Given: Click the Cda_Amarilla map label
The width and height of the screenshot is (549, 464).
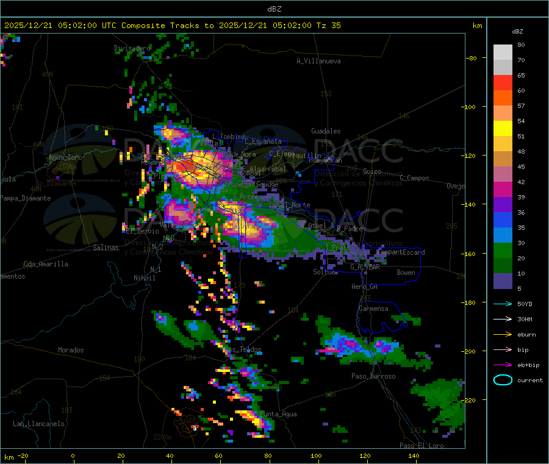Looking at the screenshot, I should click(46, 264).
